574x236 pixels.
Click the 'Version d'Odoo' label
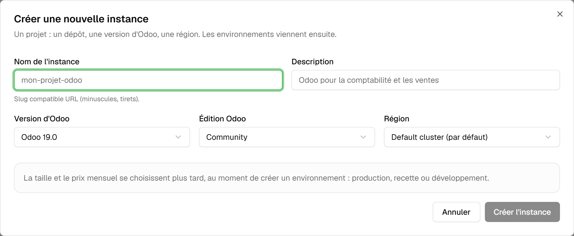pos(42,119)
